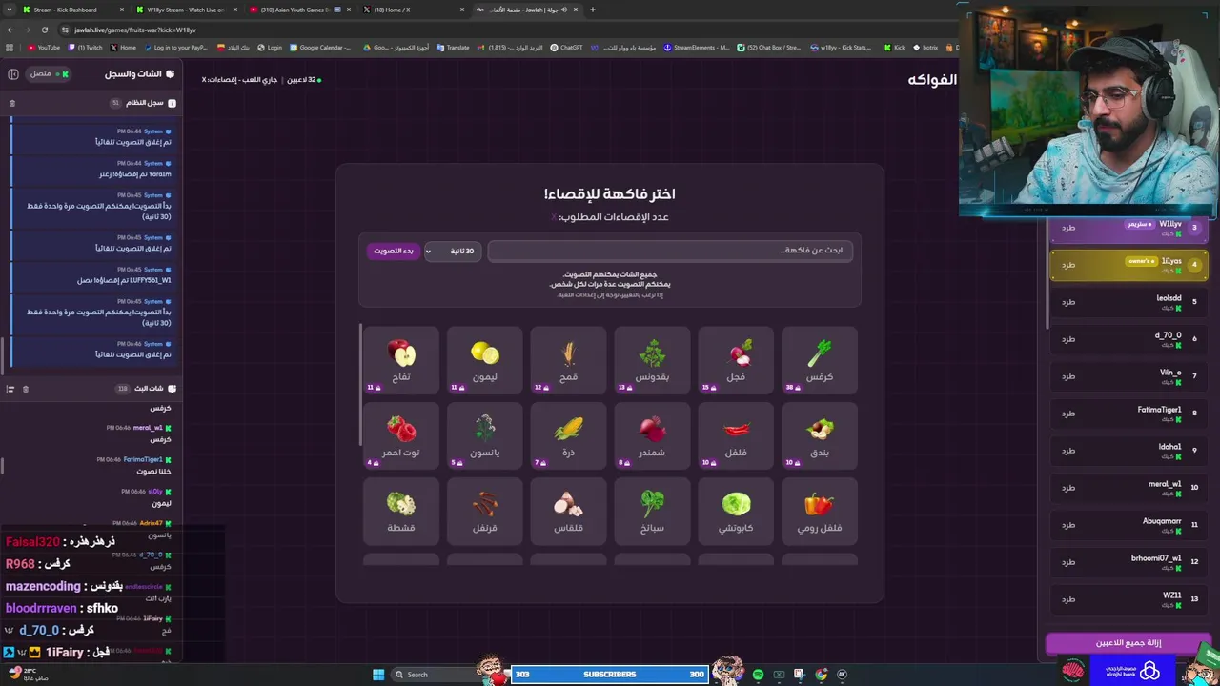
Task: Select the clove (قرنفل) fruit card
Action: coord(485,512)
